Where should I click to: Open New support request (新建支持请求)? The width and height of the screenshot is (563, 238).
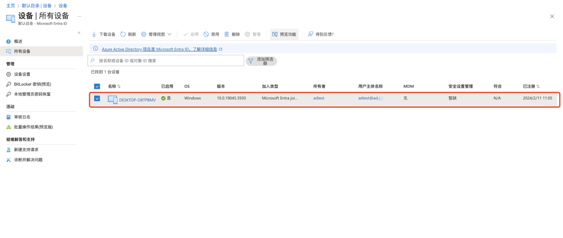26,150
